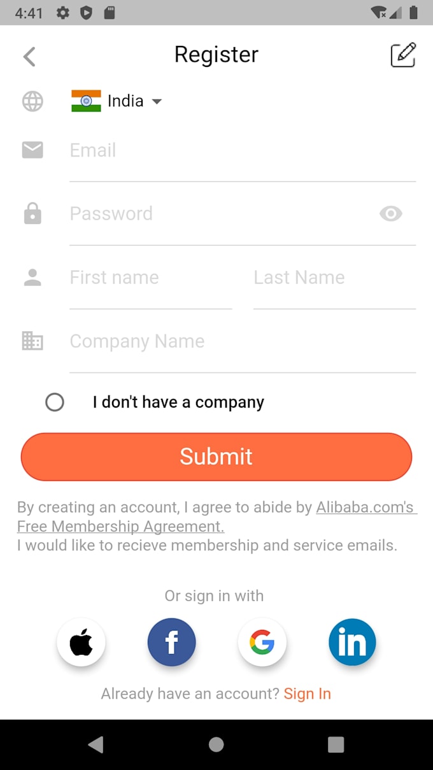This screenshot has width=433, height=770.
Task: Sign in with Facebook icon
Action: [x=171, y=643]
